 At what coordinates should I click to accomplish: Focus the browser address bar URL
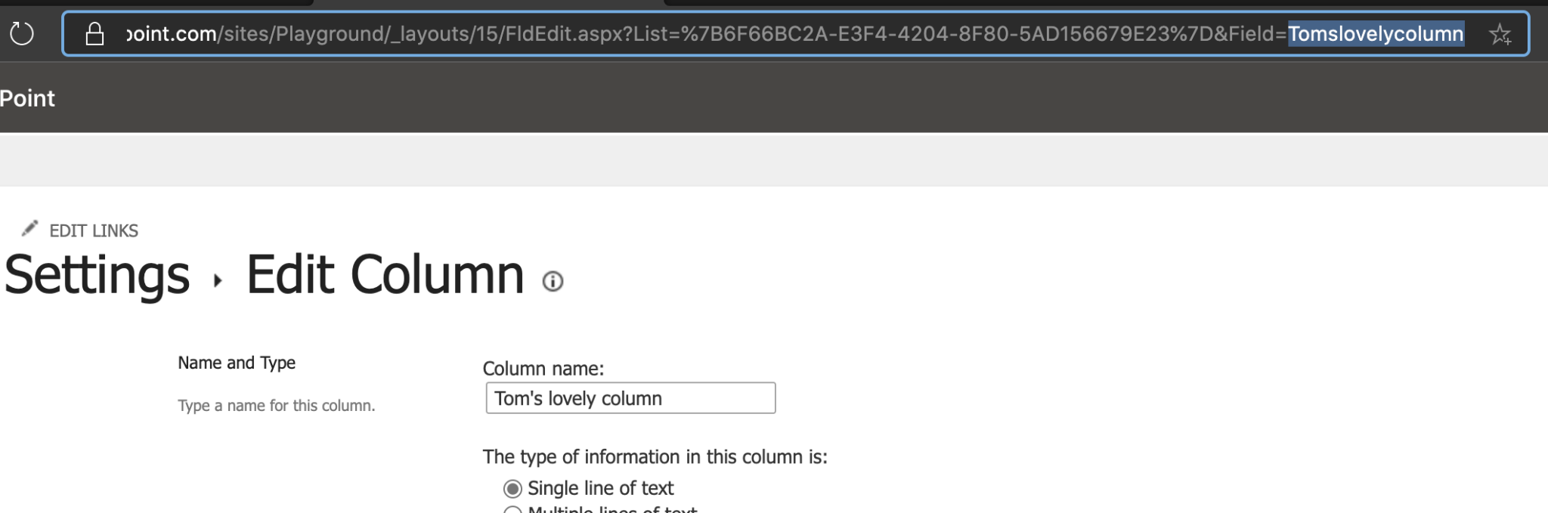pos(795,34)
